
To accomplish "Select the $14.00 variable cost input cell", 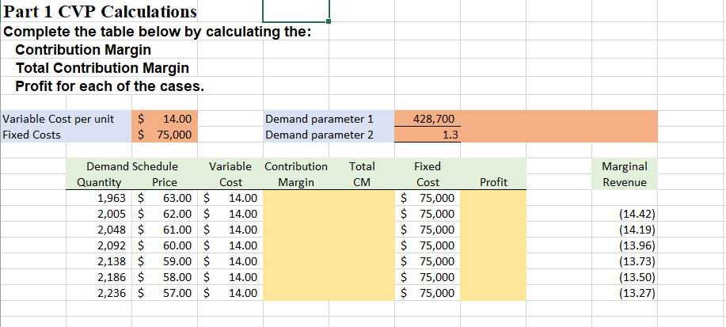I will (x=165, y=119).
